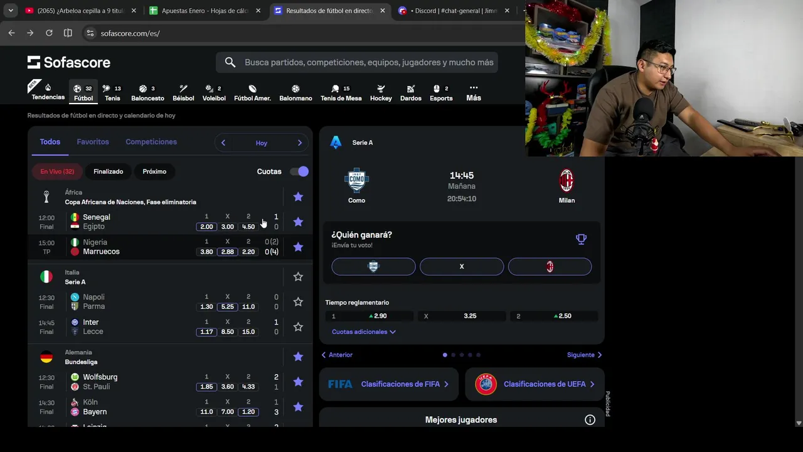Filter matches by Finalizado
Image resolution: width=803 pixels, height=452 pixels.
pyautogui.click(x=108, y=171)
